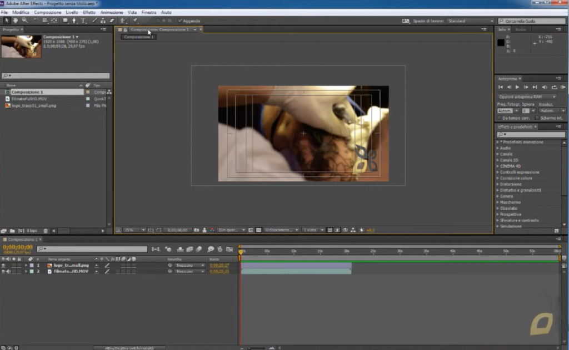The height and width of the screenshot is (350, 569).
Task: Open the '1 vista' layout dropdown
Action: point(313,230)
